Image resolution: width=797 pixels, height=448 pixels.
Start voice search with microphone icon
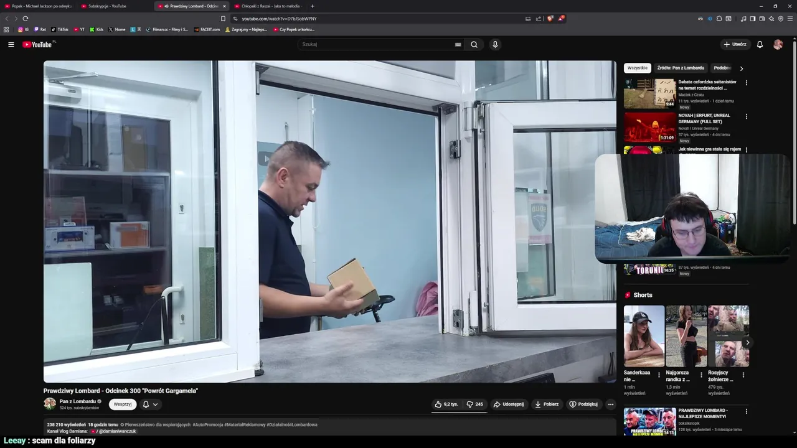tap(495, 44)
